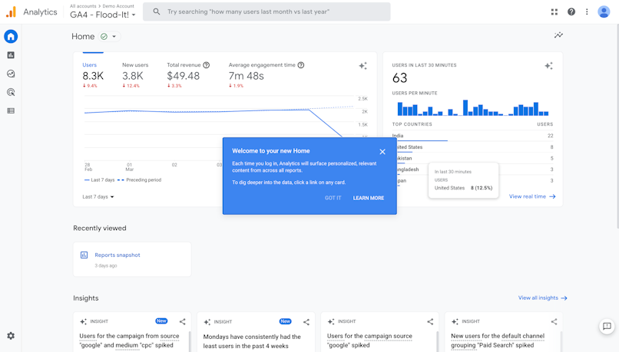Open the user account avatar

(604, 12)
